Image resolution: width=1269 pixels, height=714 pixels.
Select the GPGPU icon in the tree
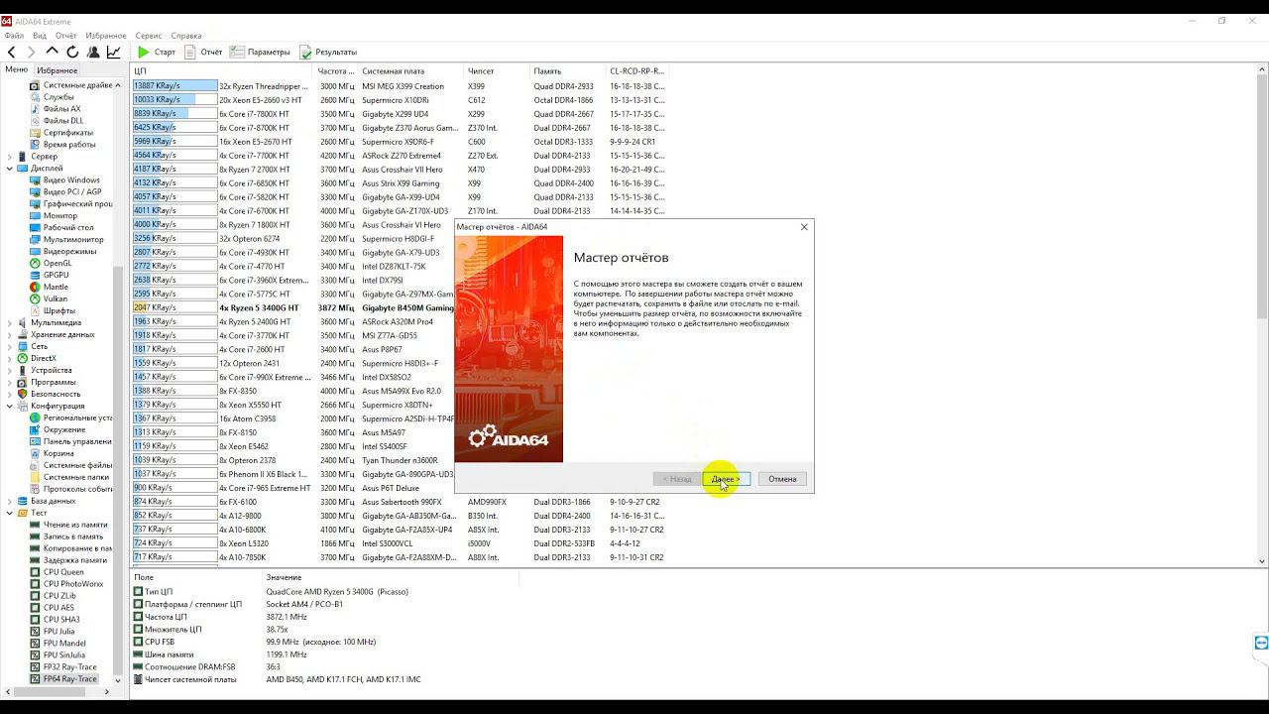(x=35, y=275)
